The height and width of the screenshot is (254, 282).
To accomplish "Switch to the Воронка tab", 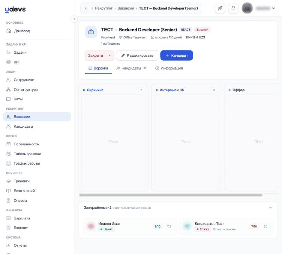I will [98, 68].
